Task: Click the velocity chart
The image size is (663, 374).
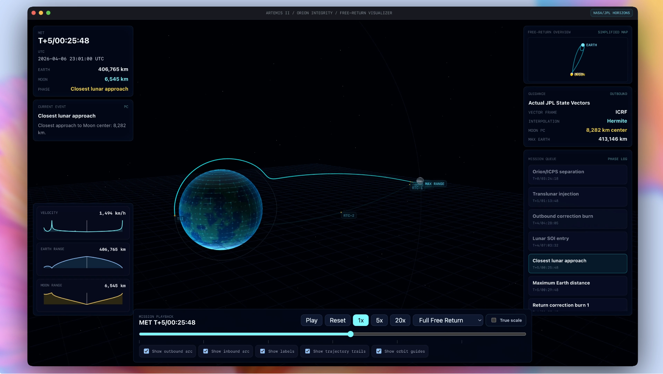Action: click(x=83, y=226)
